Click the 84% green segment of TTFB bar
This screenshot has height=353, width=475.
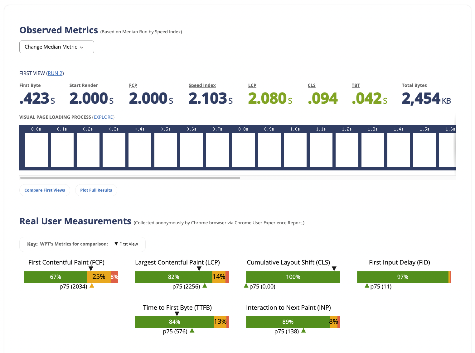(174, 322)
